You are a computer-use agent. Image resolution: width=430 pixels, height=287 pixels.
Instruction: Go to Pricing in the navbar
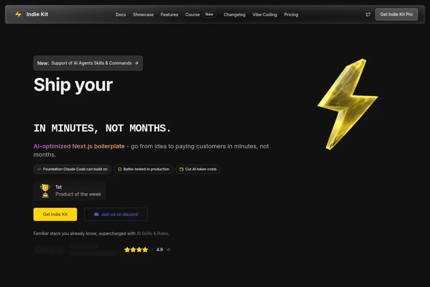click(291, 14)
